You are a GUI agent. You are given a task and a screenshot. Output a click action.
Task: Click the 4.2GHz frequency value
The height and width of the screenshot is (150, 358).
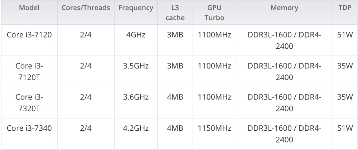click(136, 128)
